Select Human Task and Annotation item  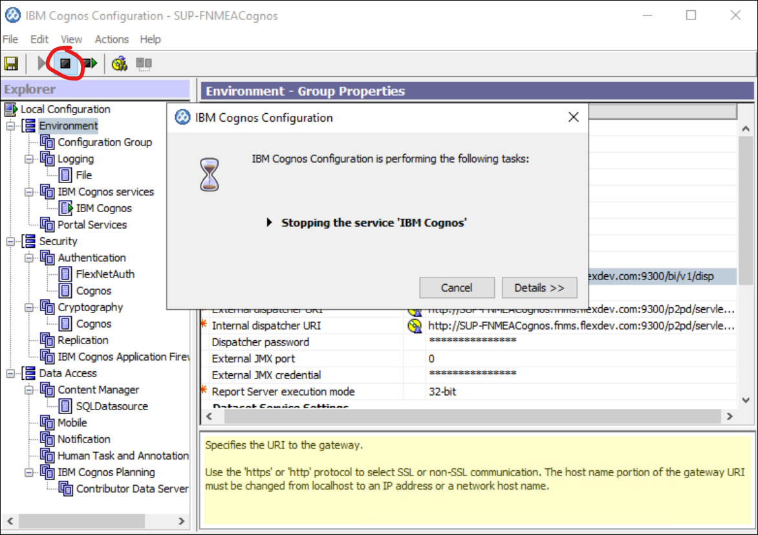[124, 455]
